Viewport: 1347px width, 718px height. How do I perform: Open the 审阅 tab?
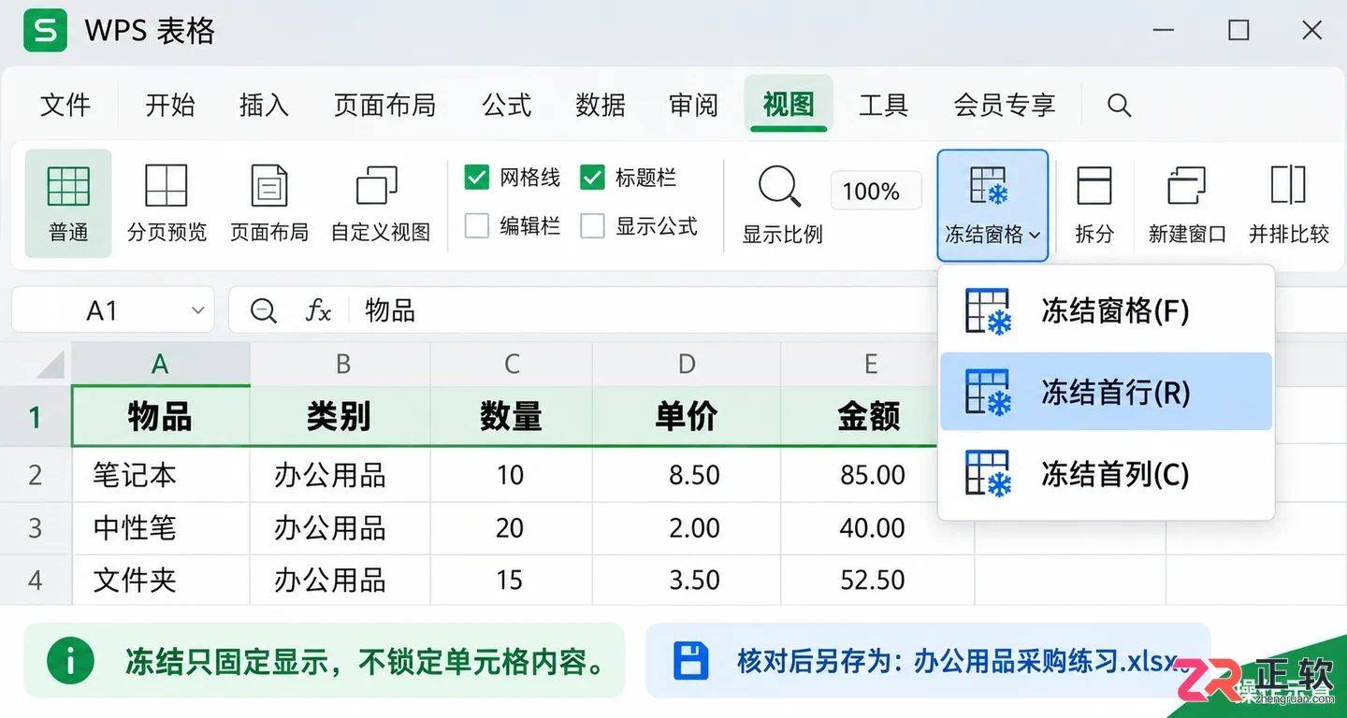(x=694, y=105)
